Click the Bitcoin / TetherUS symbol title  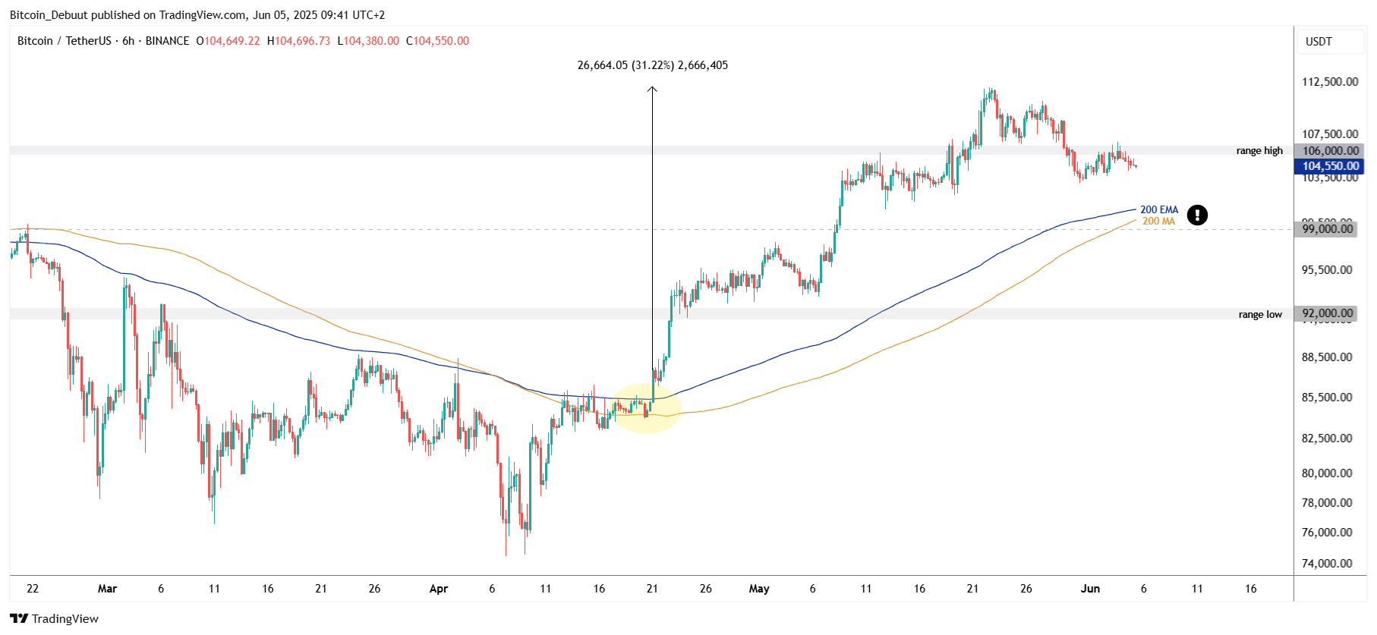click(65, 41)
